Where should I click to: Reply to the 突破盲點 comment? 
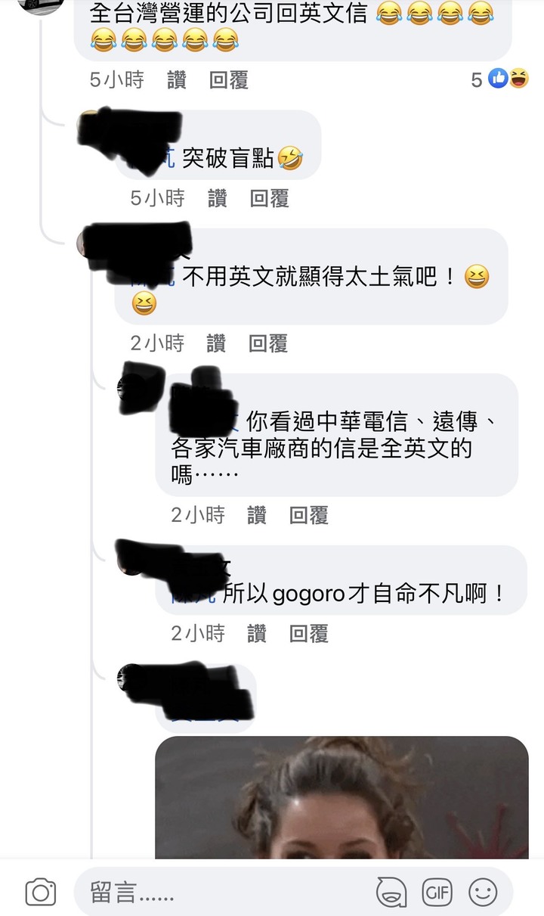(270, 199)
